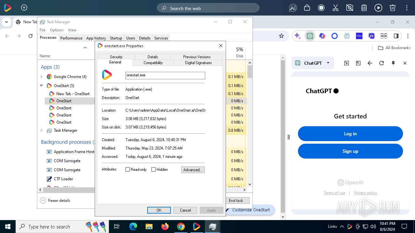The image size is (415, 233).
Task: Select the scissors snipping tool icon
Action: [x=336, y=8]
